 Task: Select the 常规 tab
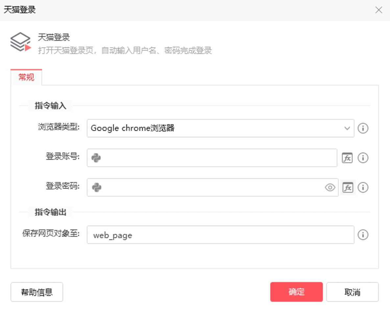(26, 77)
